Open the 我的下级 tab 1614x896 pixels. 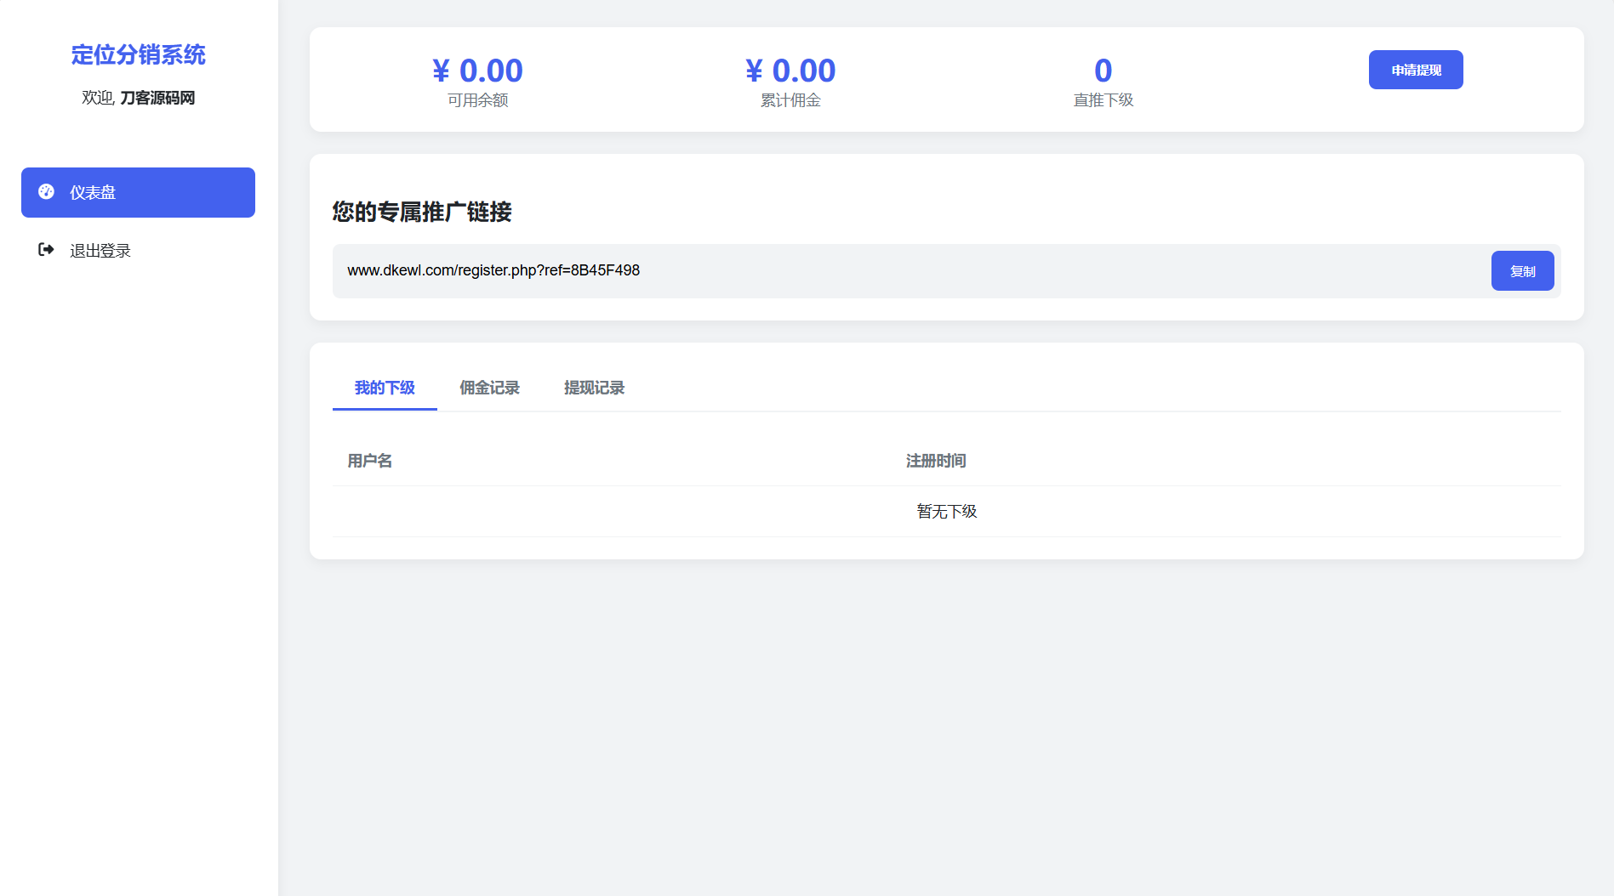click(384, 388)
